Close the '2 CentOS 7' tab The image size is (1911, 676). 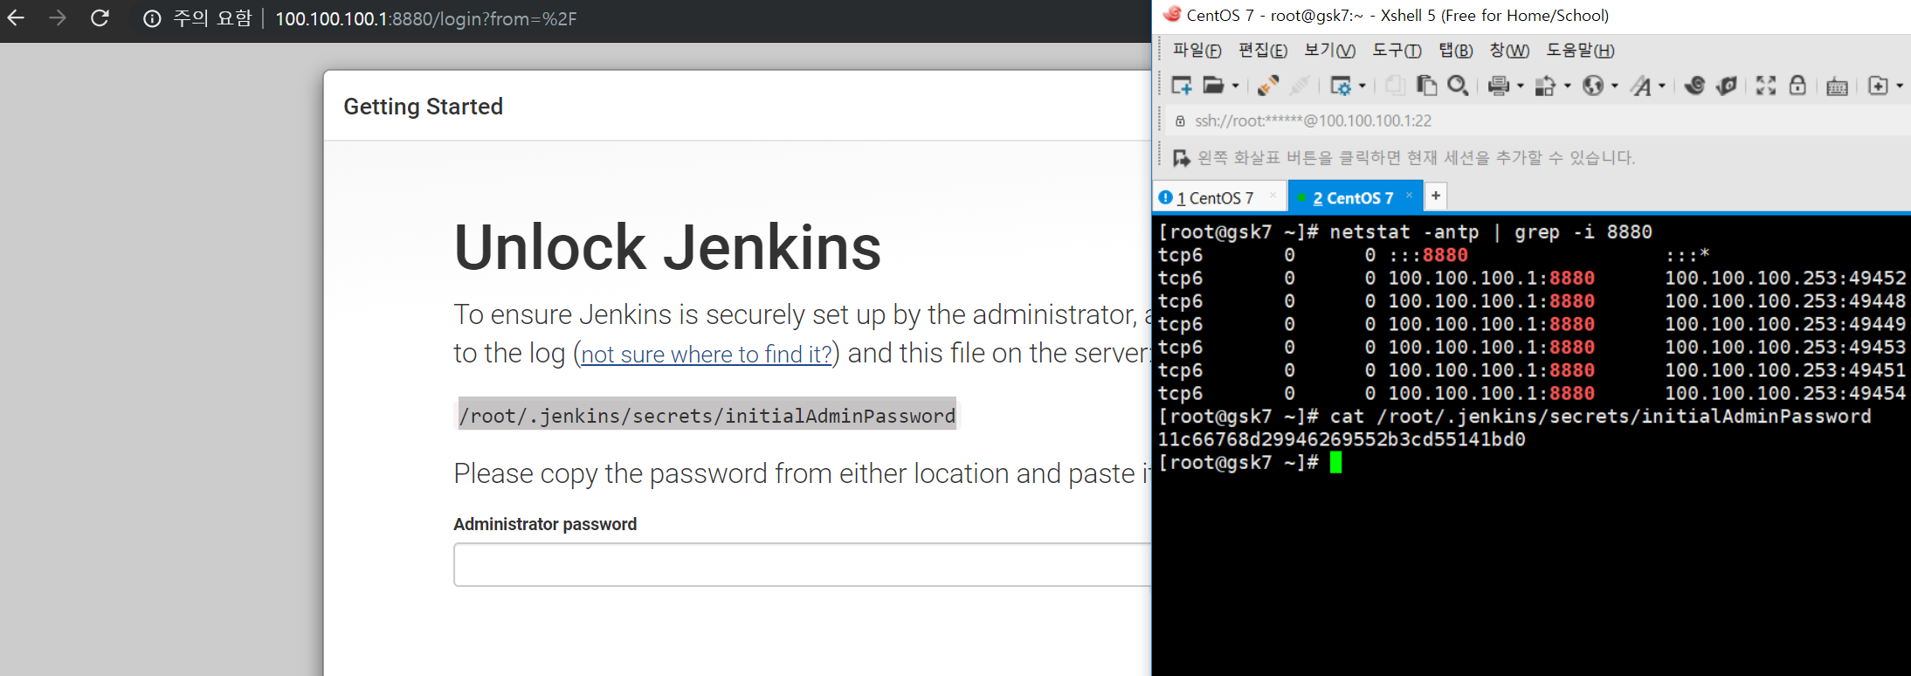pos(1409,196)
